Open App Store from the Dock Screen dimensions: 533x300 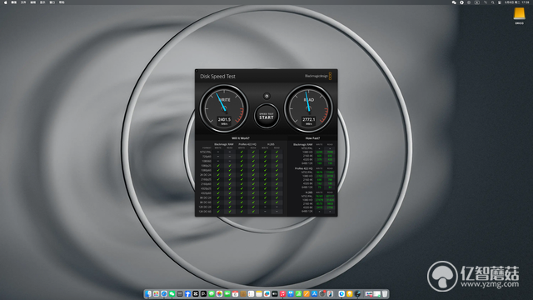(x=314, y=293)
